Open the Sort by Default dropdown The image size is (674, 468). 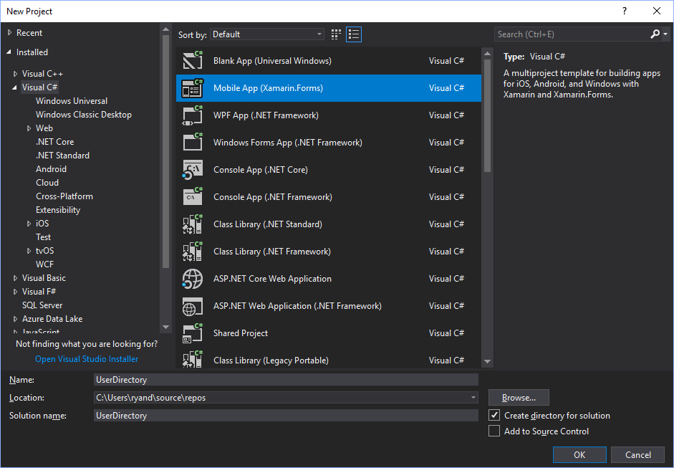pyautogui.click(x=267, y=34)
